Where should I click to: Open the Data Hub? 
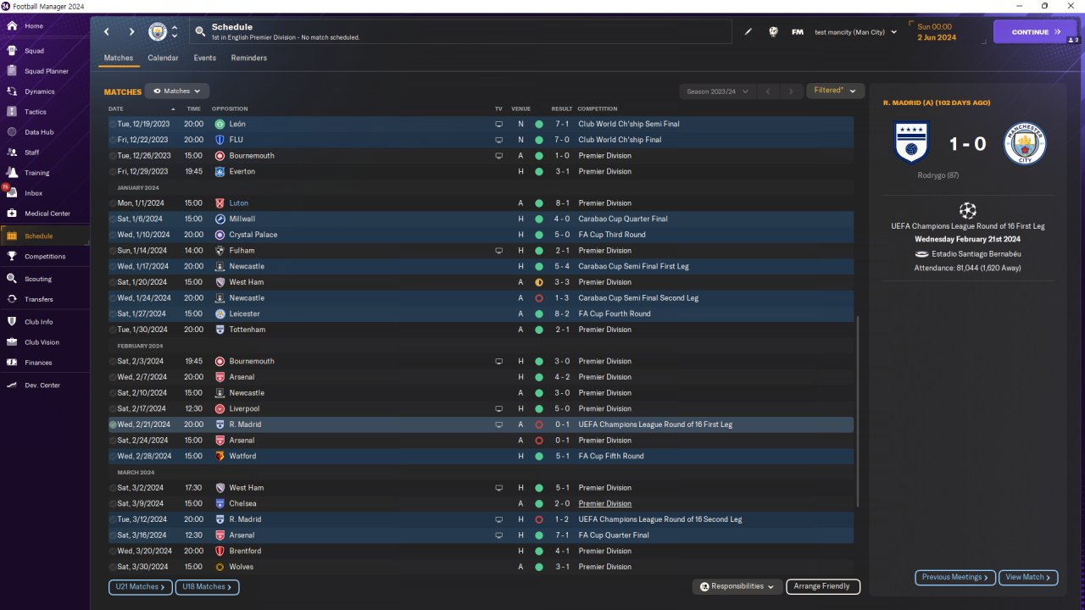pos(39,132)
